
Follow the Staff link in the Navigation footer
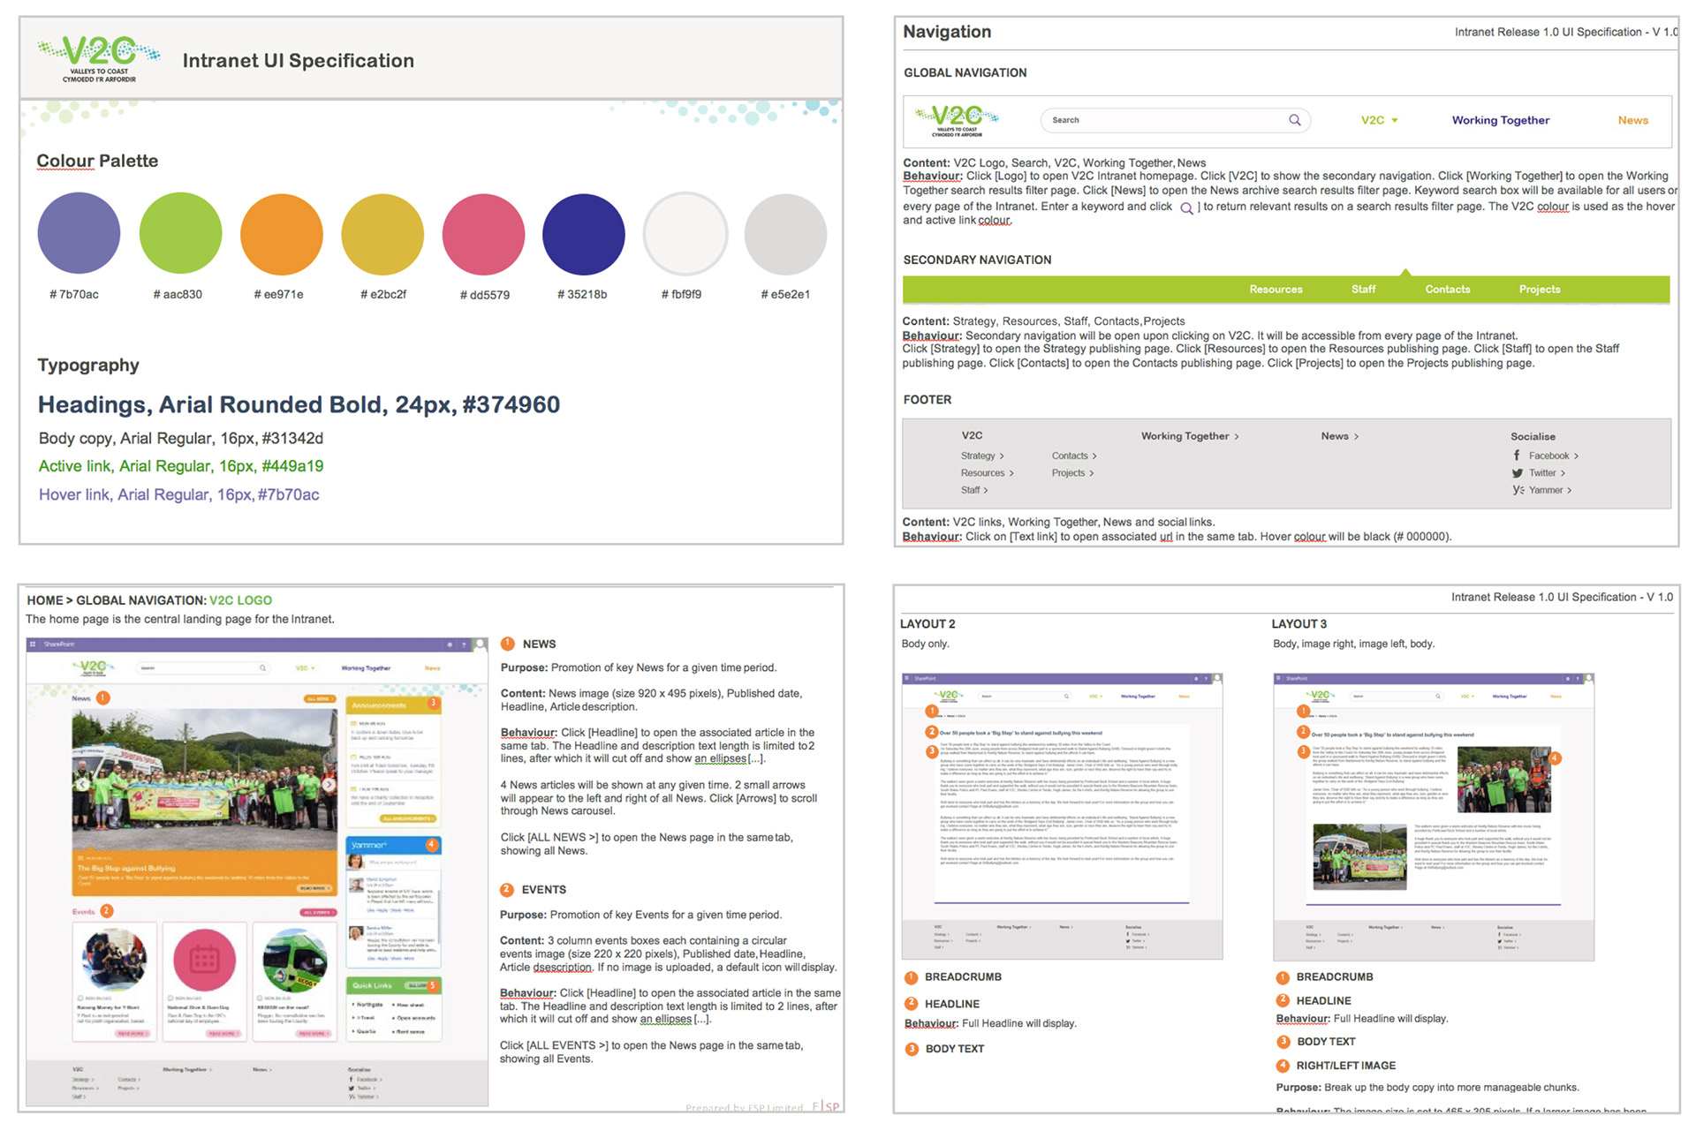click(974, 490)
